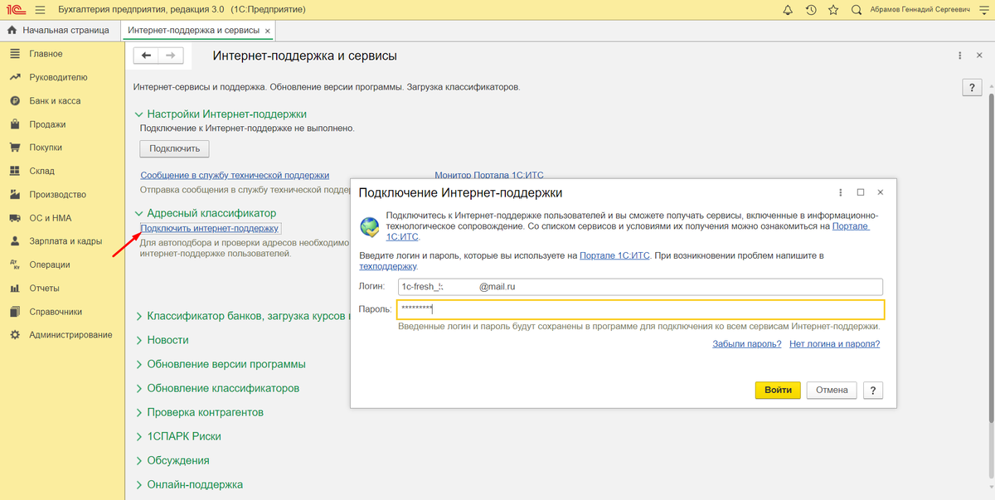Viewport: 995px width, 500px height.
Task: Close the Интернет-поддержка и сервисы tab
Action: pos(269,31)
